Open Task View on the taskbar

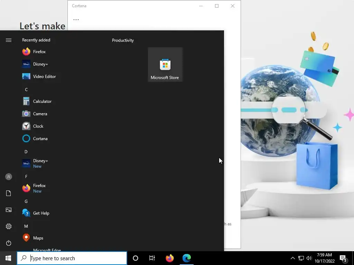pyautogui.click(x=152, y=258)
